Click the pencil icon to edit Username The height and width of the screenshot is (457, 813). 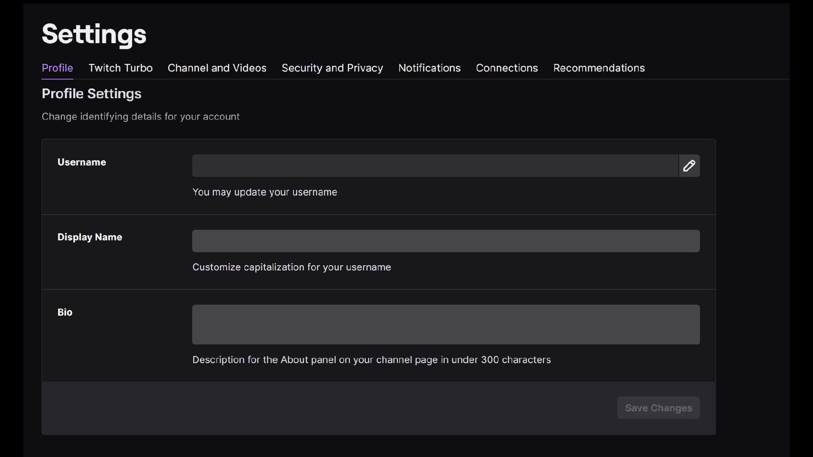[689, 166]
